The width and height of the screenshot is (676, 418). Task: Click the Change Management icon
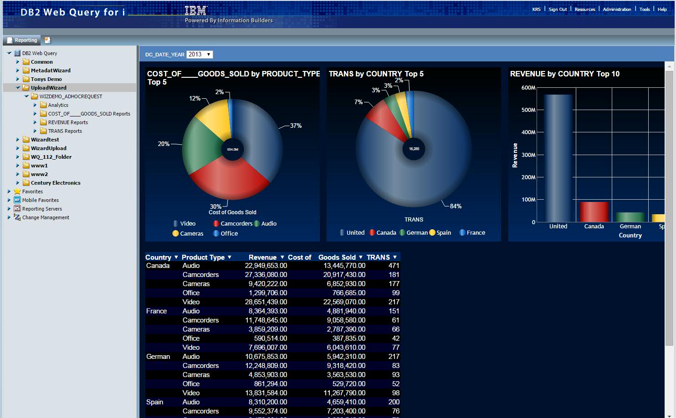click(x=17, y=217)
